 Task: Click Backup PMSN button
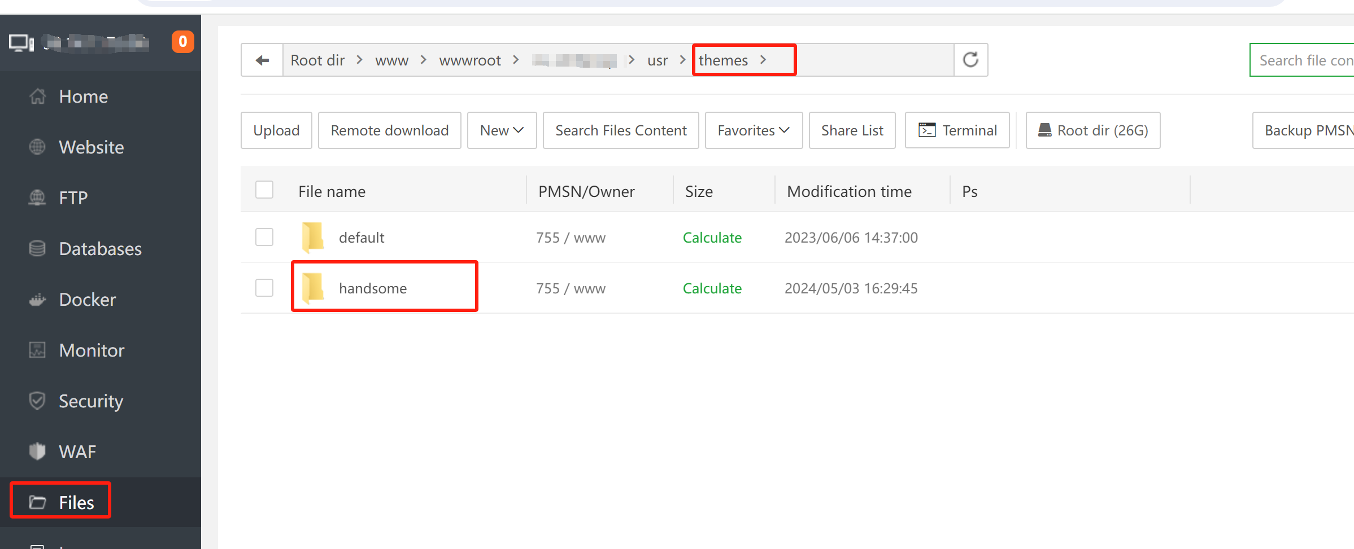pyautogui.click(x=1304, y=130)
